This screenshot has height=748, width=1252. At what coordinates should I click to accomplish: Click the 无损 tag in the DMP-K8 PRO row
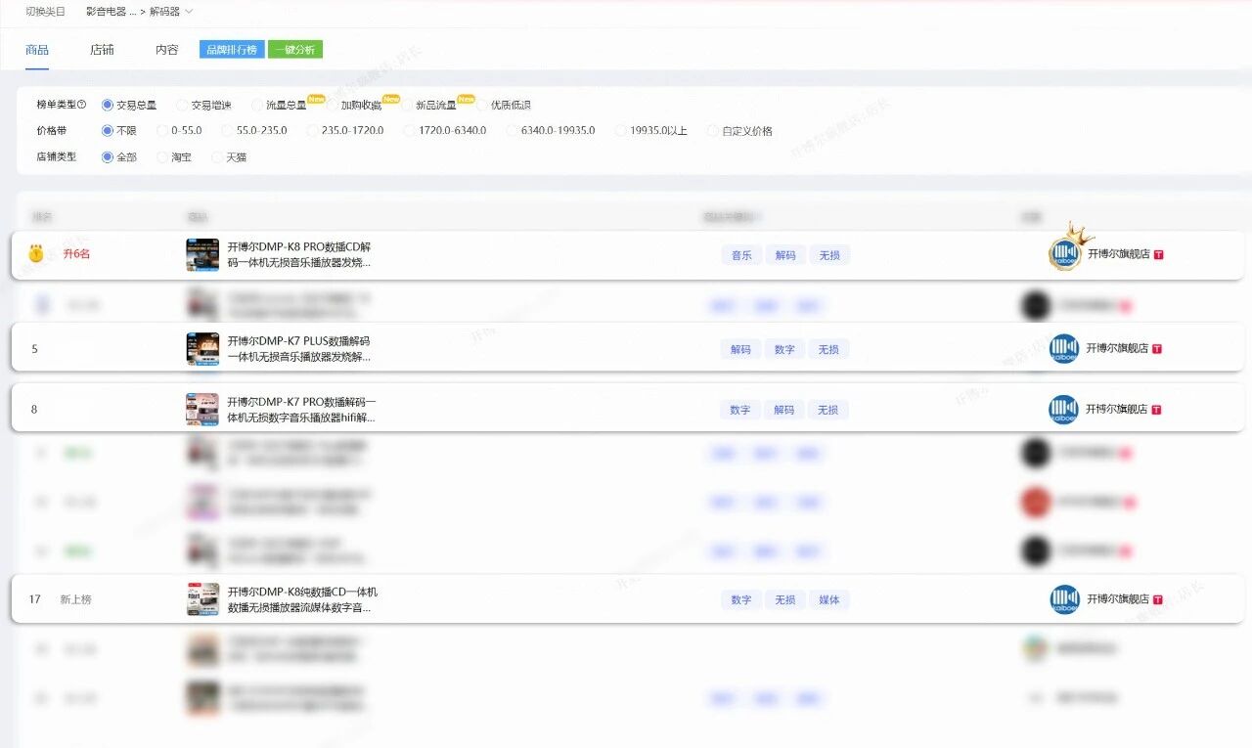(x=829, y=255)
